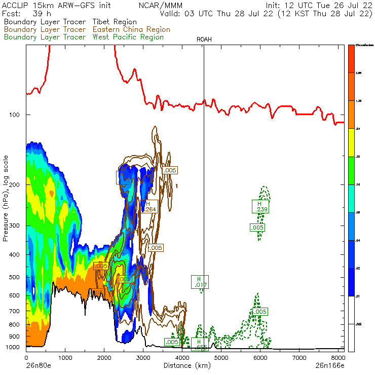Click the 200 tick on the pressure axis
Screen dimensions: 375x375
click(14, 185)
